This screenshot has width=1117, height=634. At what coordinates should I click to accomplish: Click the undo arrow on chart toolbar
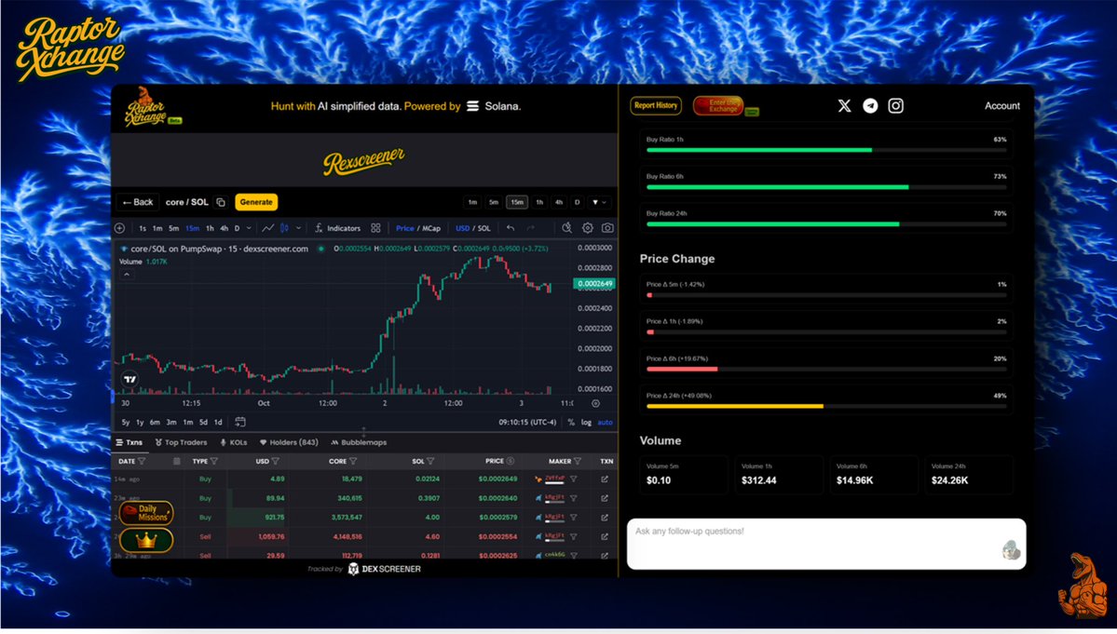511,228
